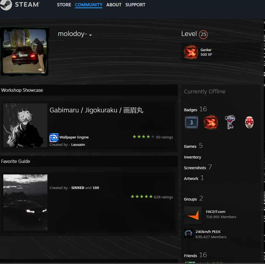Click the 240km/h PEEK speedometer icon
Image resolution: width=265 pixels, height=264 pixels.
pyautogui.click(x=188, y=233)
